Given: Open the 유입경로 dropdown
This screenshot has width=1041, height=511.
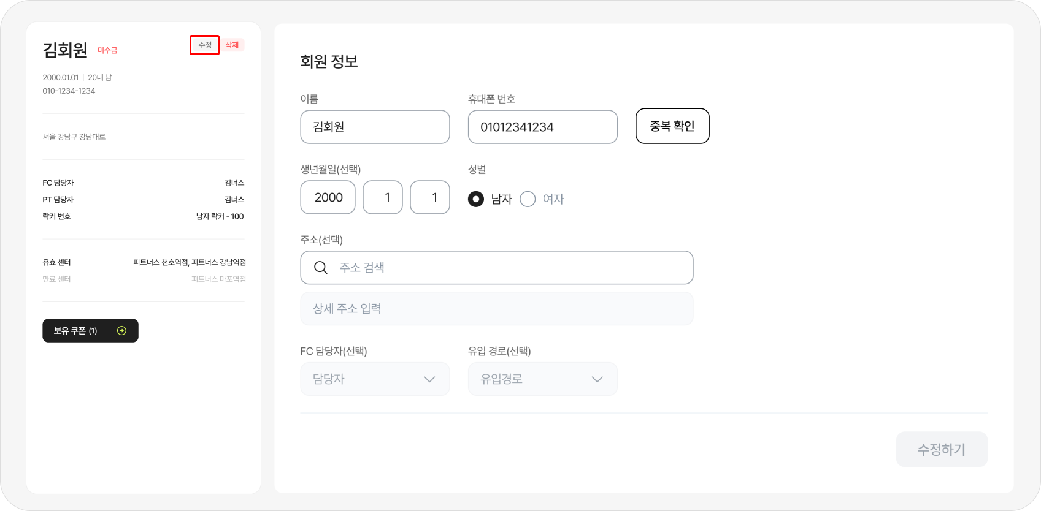Looking at the screenshot, I should [x=542, y=379].
